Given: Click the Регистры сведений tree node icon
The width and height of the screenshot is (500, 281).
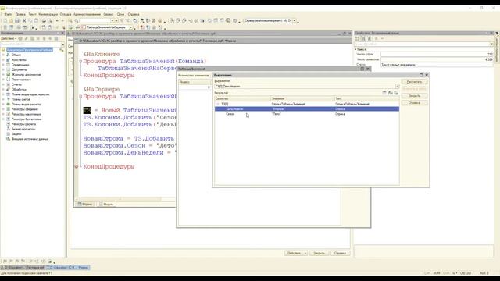Looking at the screenshot, I should point(9,109).
